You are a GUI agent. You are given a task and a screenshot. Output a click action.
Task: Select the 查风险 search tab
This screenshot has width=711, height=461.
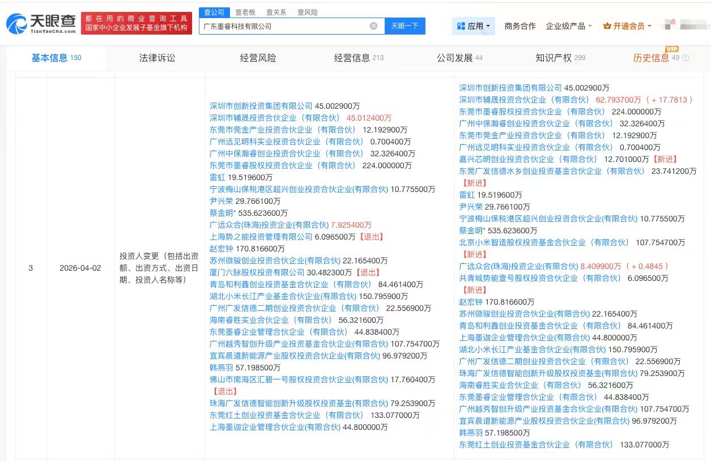[x=307, y=12]
